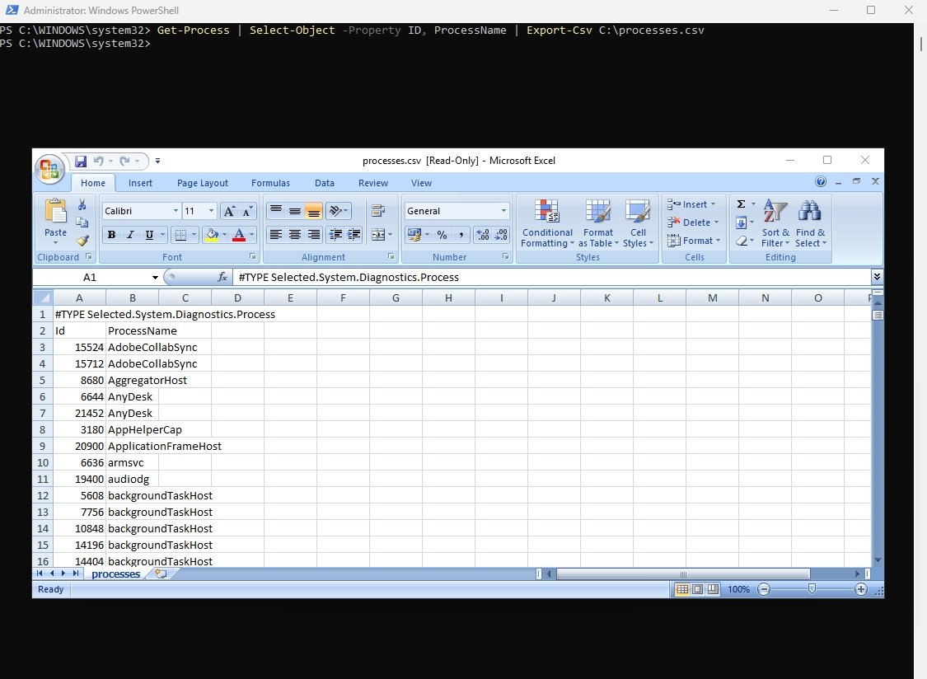Image resolution: width=927 pixels, height=679 pixels.
Task: Apply Comma Style
Action: [x=461, y=235]
